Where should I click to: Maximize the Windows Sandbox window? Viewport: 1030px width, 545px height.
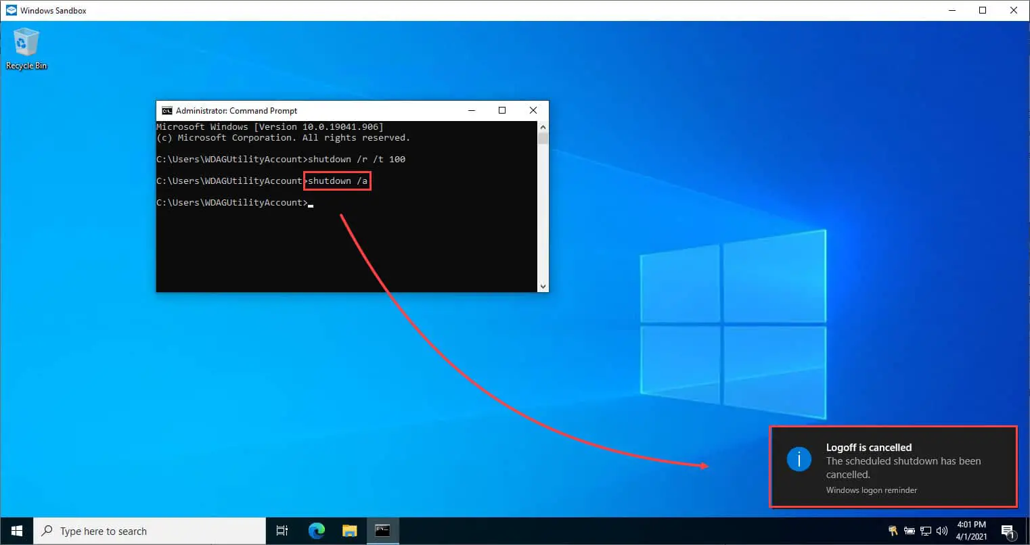click(983, 10)
